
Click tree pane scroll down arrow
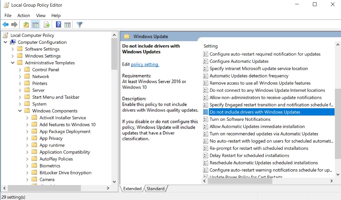[114, 182]
